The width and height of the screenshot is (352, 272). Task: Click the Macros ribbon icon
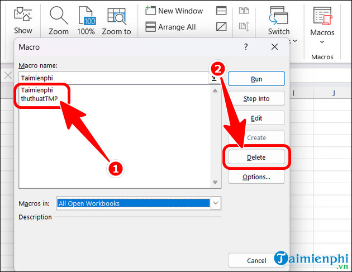point(322,16)
